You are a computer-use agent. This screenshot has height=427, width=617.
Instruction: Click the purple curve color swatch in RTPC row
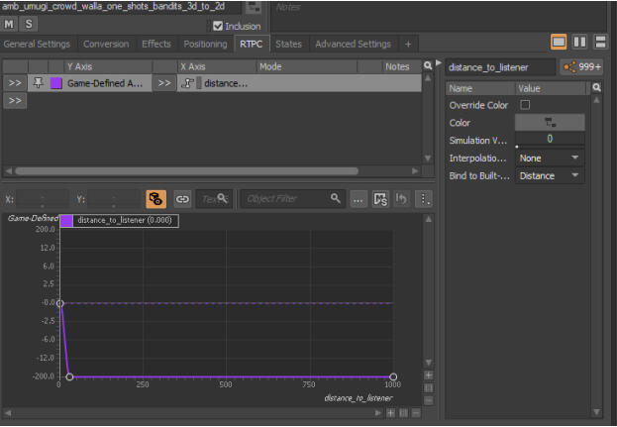pyautogui.click(x=56, y=84)
